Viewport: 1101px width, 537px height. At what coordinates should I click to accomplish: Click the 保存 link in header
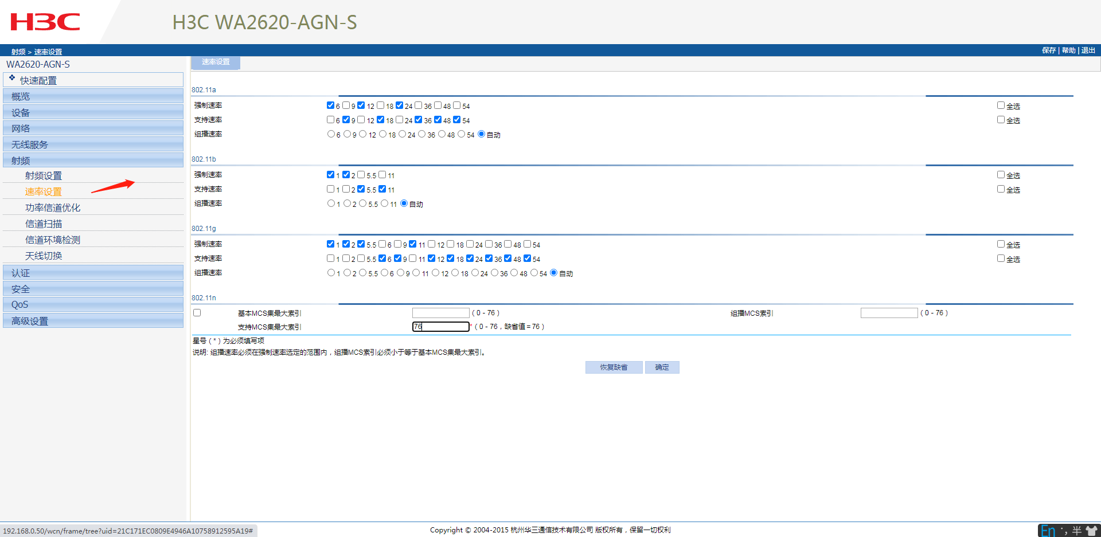coord(1049,50)
